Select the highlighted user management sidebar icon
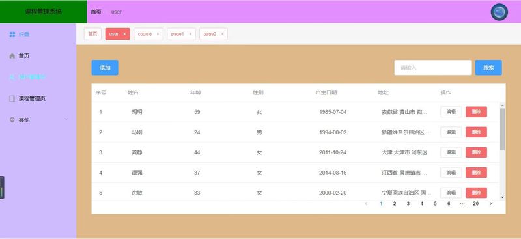Image resolution: width=521 pixels, height=239 pixels. [x=12, y=77]
